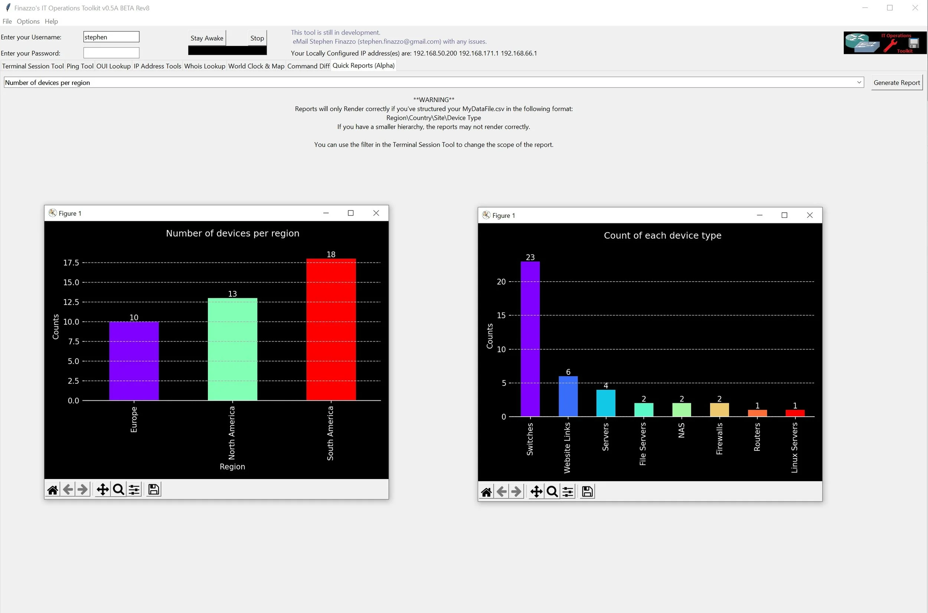Click Home icon in right figure toolbar
The height and width of the screenshot is (613, 928).
pos(486,492)
